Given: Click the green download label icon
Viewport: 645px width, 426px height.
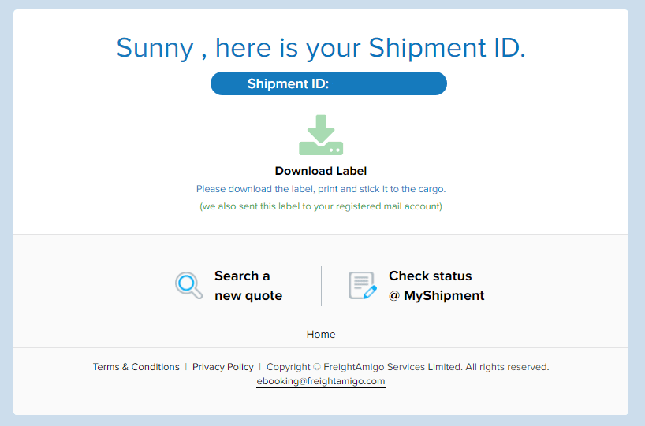Looking at the screenshot, I should (321, 135).
